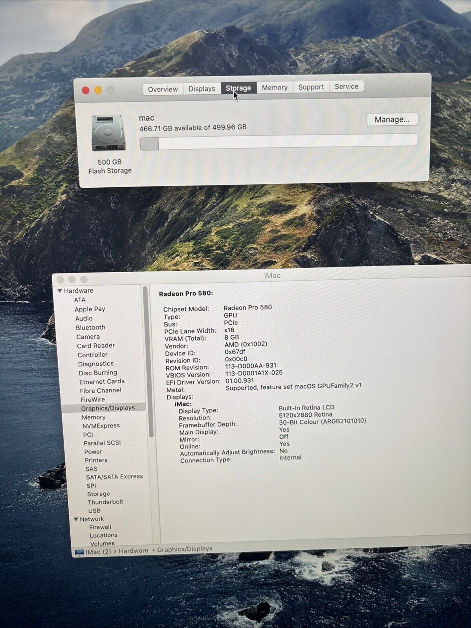Select Controller in the sidebar

[92, 355]
